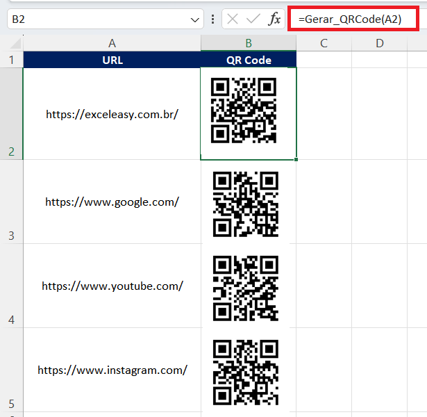Select the www.google.com URL cell
This screenshot has height=417, width=427.
pos(112,202)
